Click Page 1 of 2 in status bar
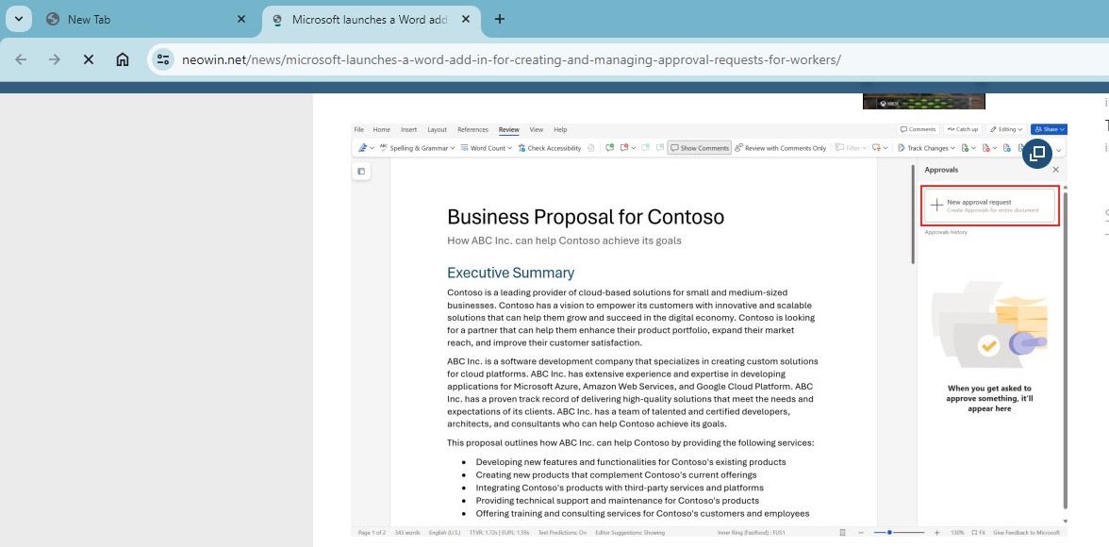 pos(372,532)
